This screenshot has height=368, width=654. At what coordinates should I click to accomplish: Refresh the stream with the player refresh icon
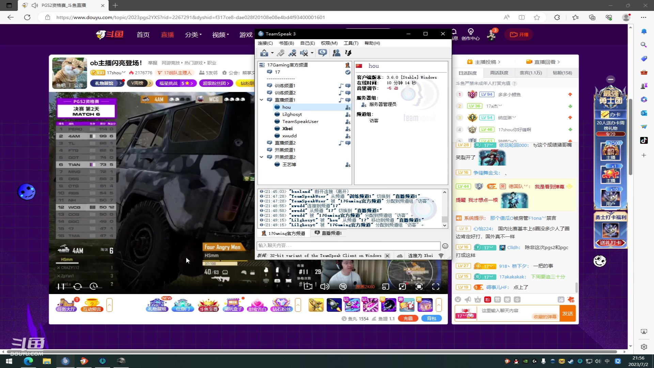(x=78, y=287)
